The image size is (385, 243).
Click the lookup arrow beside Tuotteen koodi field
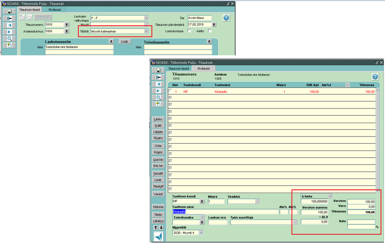click(x=202, y=201)
